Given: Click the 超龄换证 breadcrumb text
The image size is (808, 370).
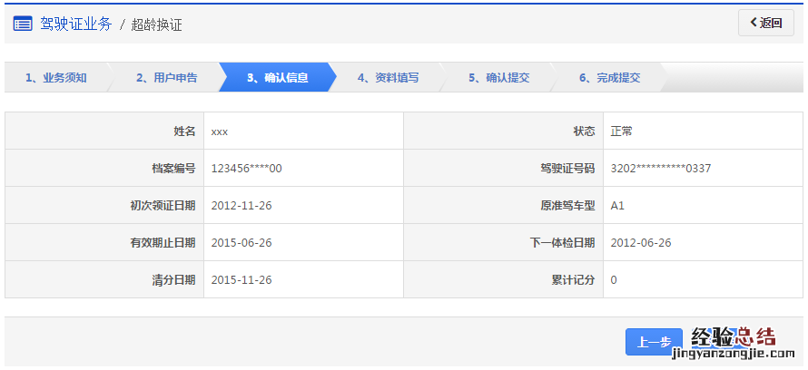Looking at the screenshot, I should click(157, 25).
